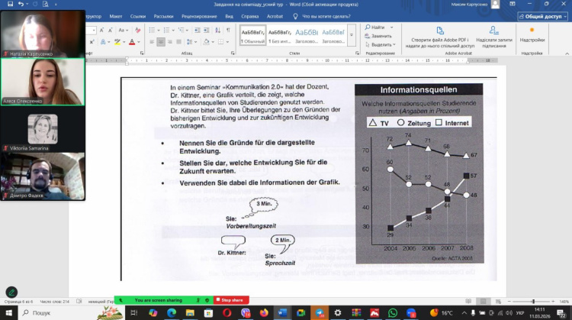572x320 pixels.
Task: Click the Заменить button
Action: tap(378, 36)
